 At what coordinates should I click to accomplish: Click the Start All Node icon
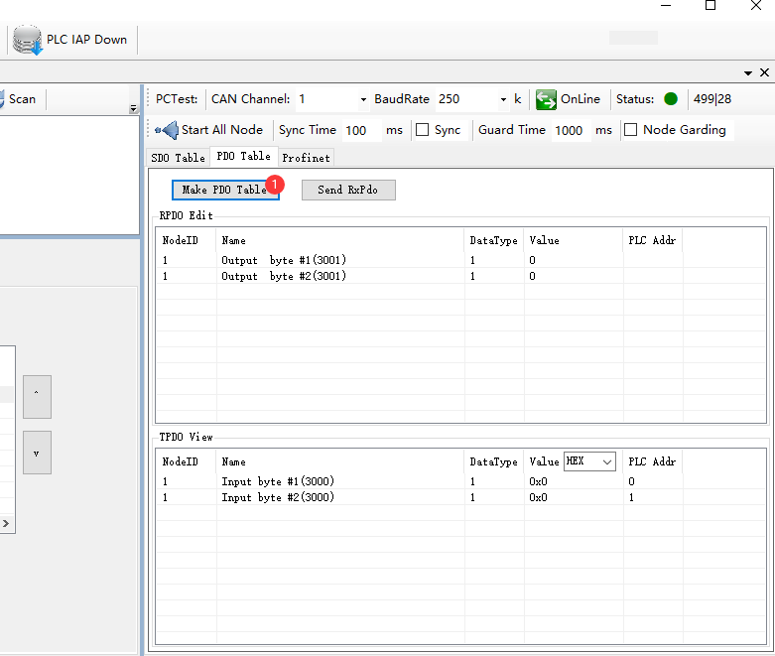(x=166, y=130)
